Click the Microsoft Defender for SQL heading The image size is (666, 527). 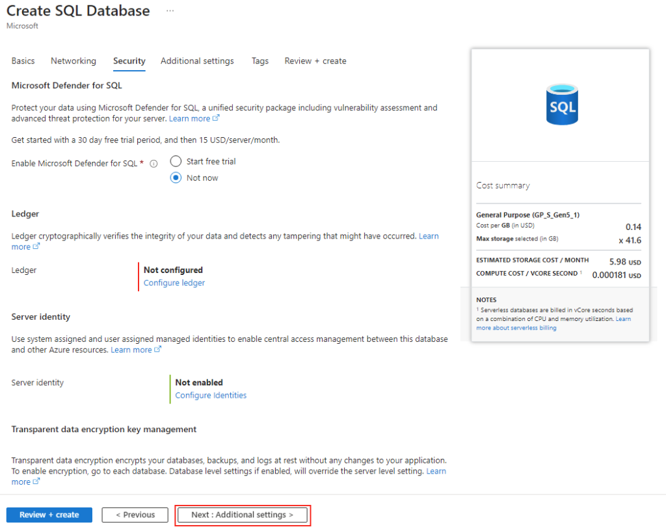pyautogui.click(x=67, y=86)
